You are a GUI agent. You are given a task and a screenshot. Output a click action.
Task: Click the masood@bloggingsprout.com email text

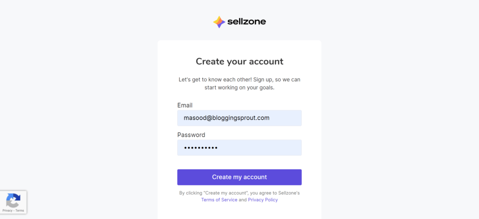tap(227, 118)
